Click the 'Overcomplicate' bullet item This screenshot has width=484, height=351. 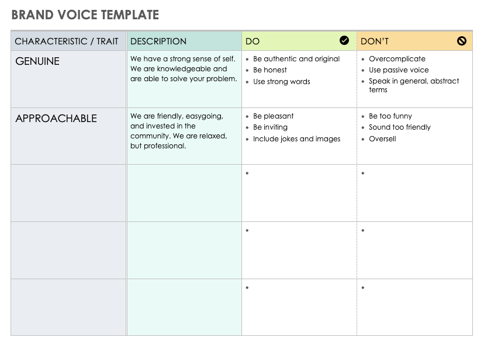click(397, 59)
